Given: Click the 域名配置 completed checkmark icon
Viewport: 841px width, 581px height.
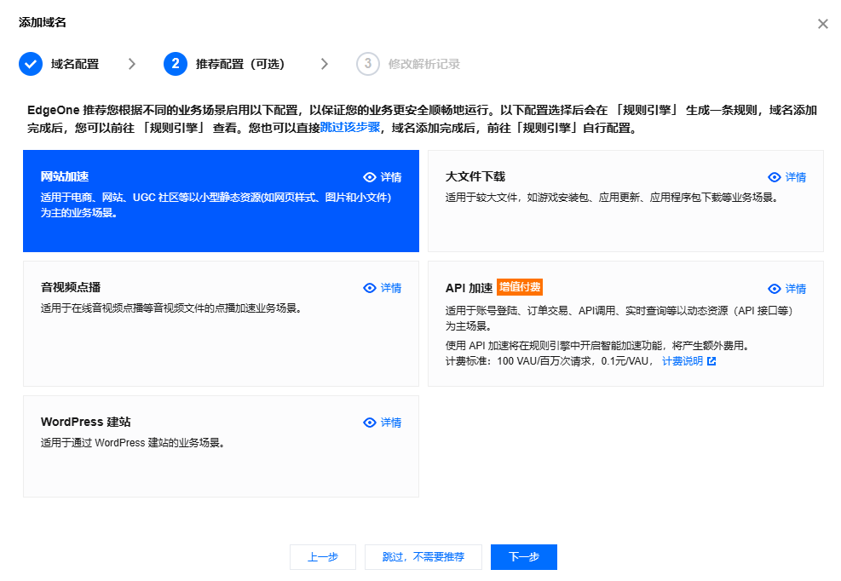Looking at the screenshot, I should pos(31,64).
